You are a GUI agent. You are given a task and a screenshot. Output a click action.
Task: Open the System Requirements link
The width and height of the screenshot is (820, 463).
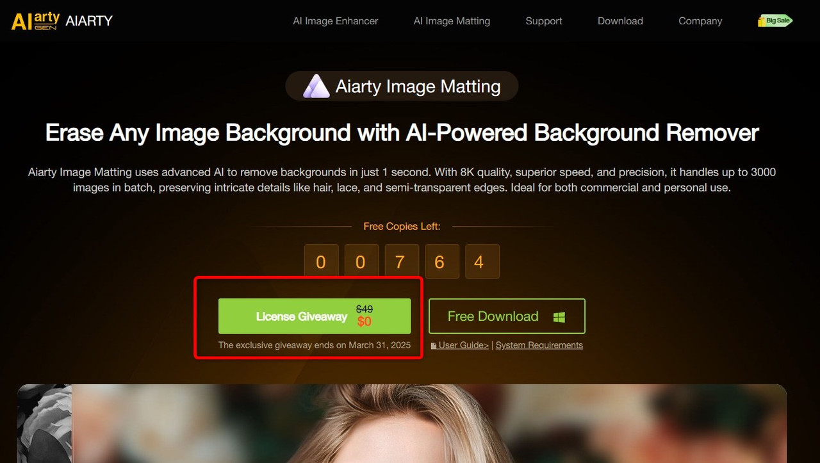tap(539, 345)
